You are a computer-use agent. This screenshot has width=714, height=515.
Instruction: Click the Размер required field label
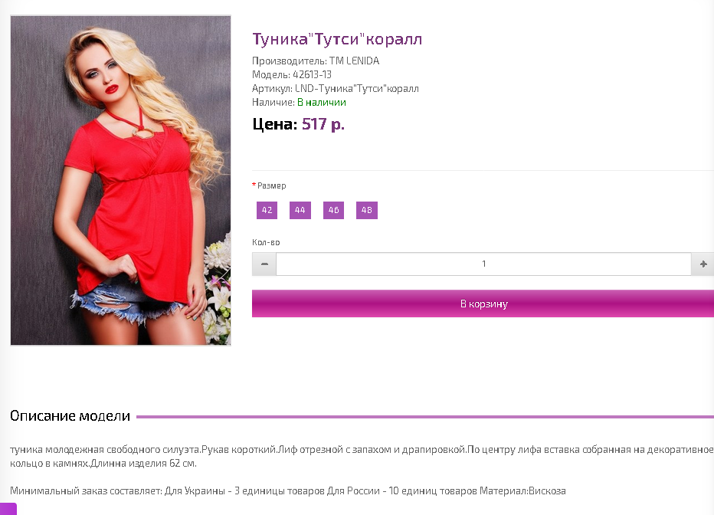pyautogui.click(x=269, y=185)
